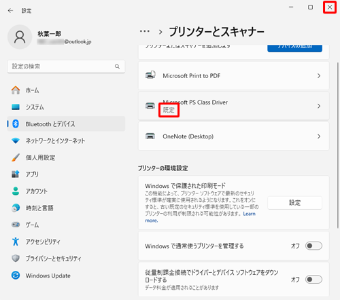Go to ホーム in sidebar
The width and height of the screenshot is (340, 300).
point(66,90)
